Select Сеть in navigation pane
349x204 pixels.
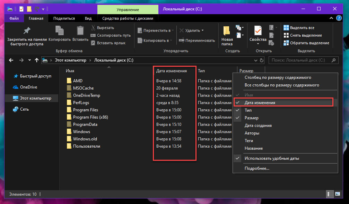(24, 109)
